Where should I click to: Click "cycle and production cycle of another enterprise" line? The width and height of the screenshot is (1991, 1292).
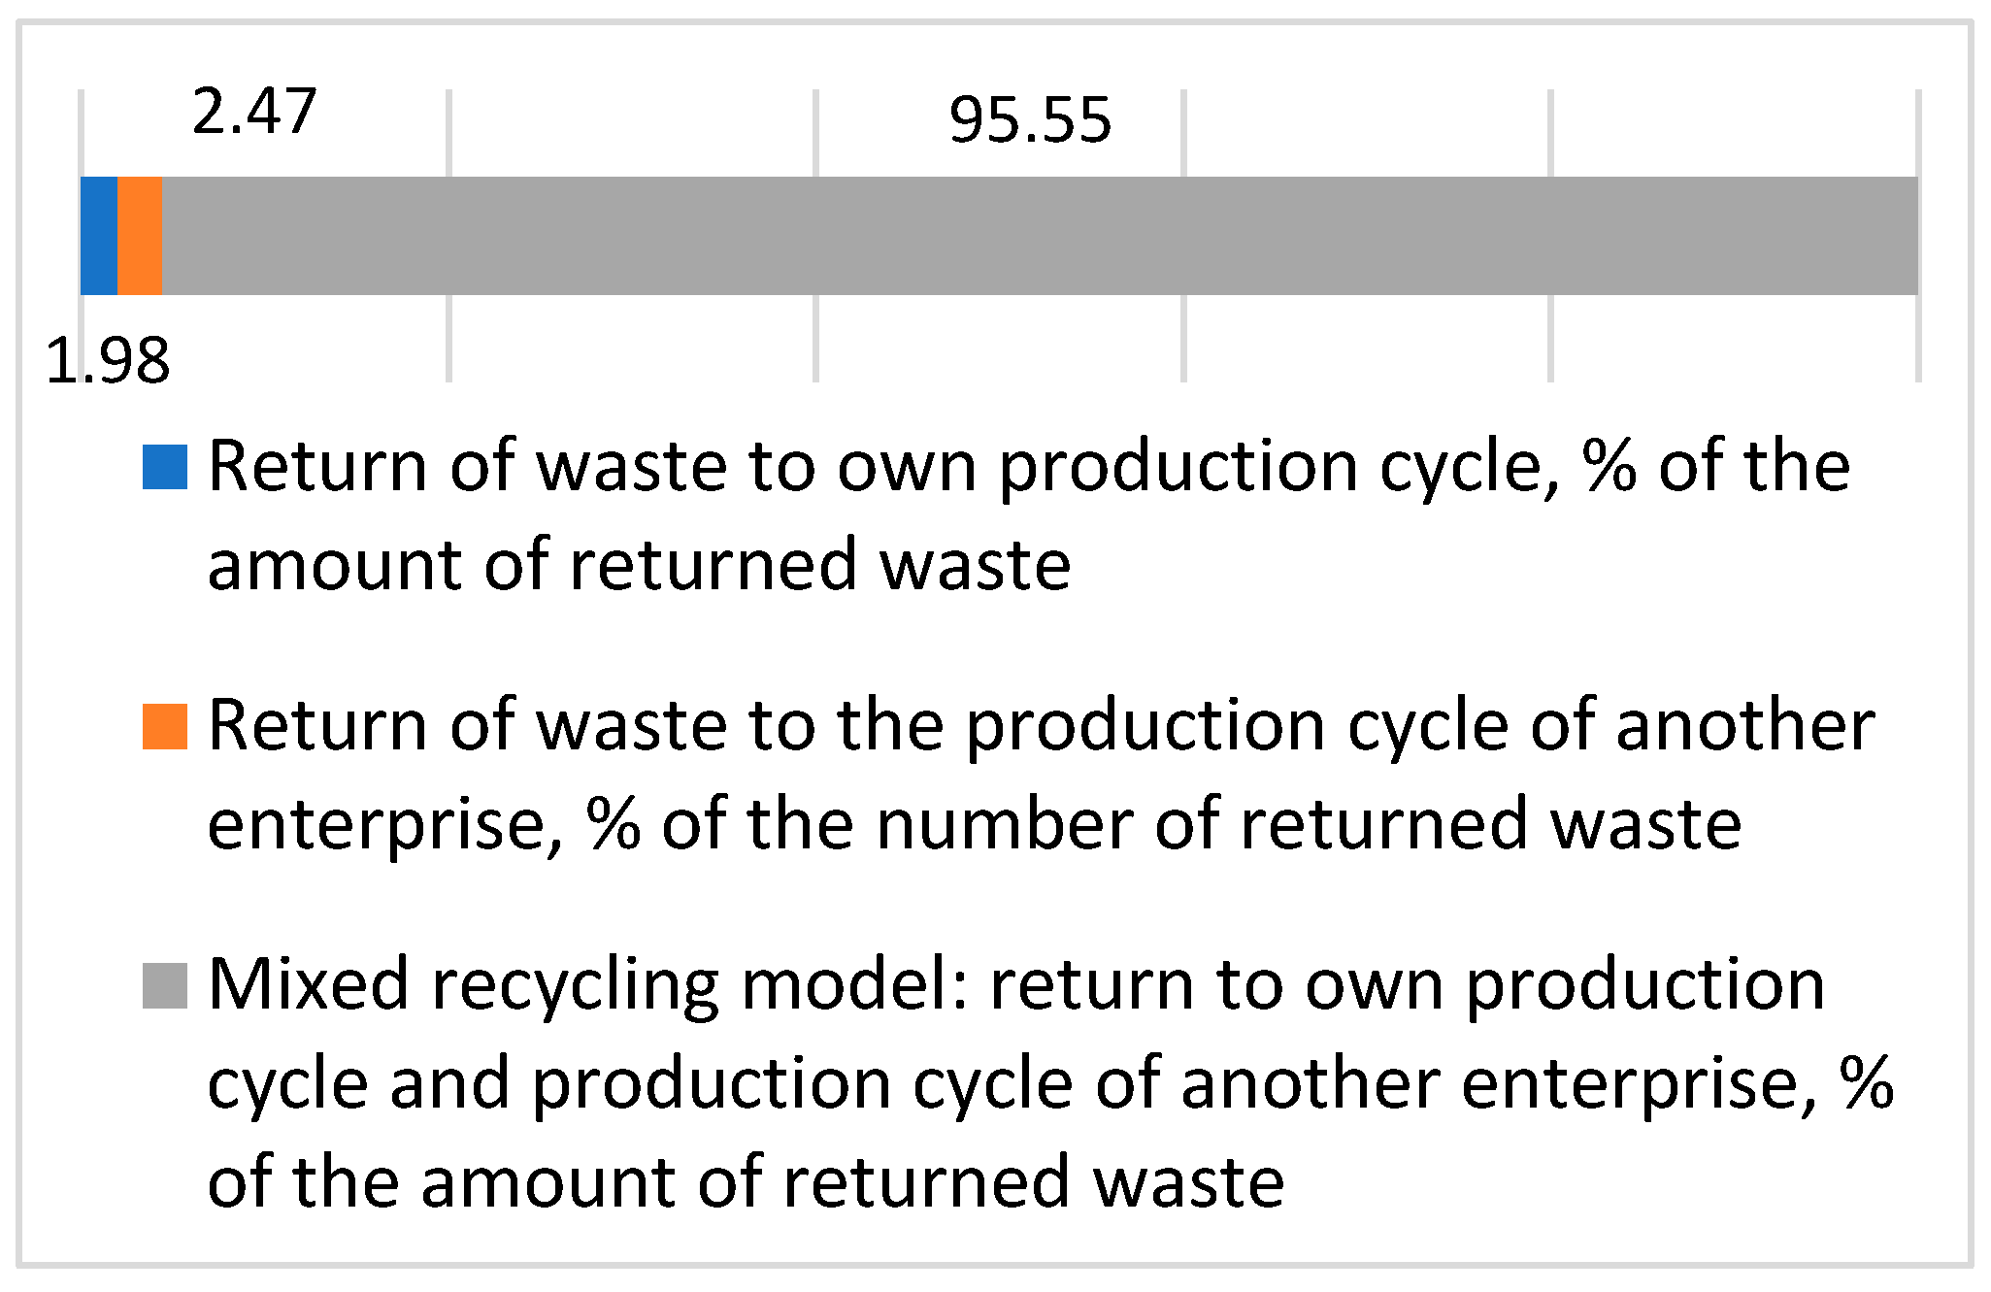click(x=1050, y=1083)
